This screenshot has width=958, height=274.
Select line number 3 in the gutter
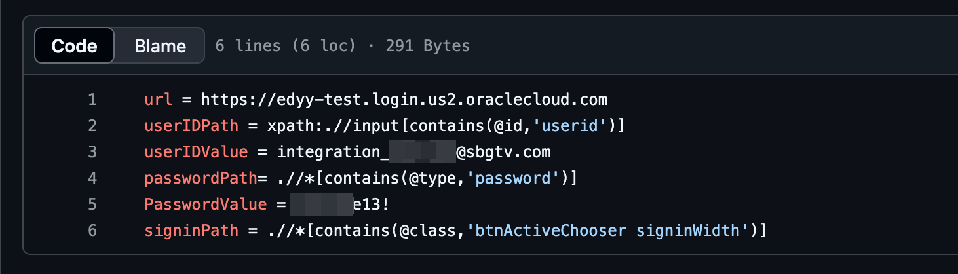[x=92, y=152]
